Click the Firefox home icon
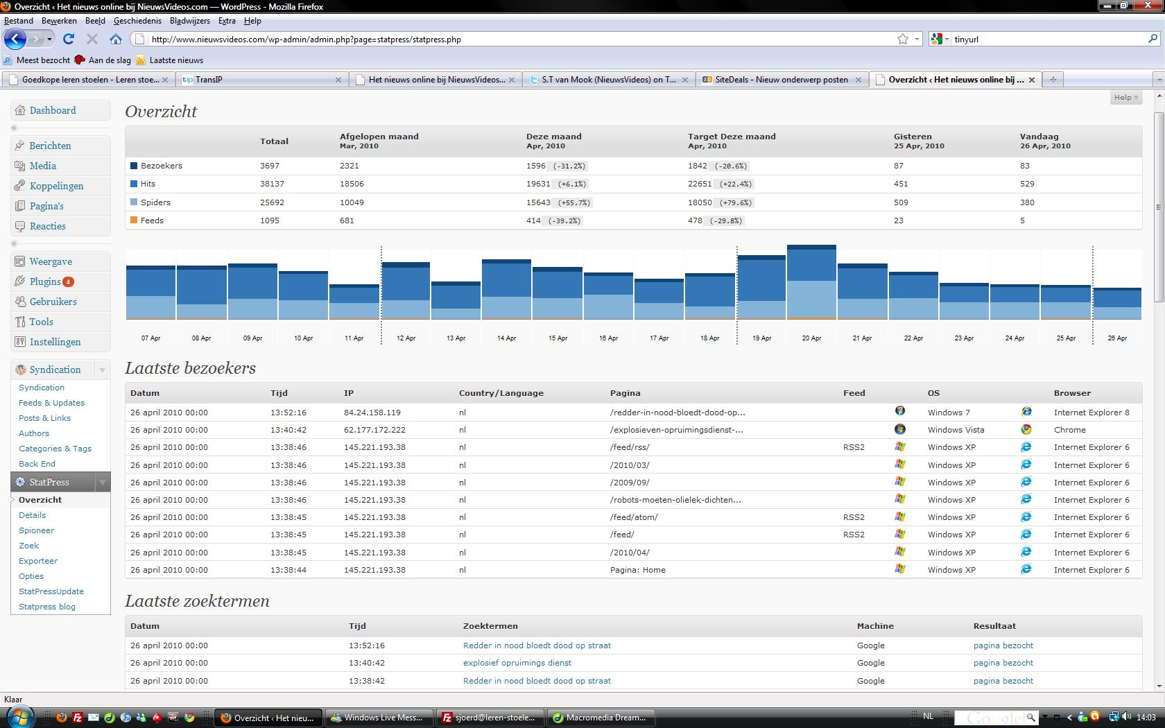The image size is (1165, 728). 116,40
